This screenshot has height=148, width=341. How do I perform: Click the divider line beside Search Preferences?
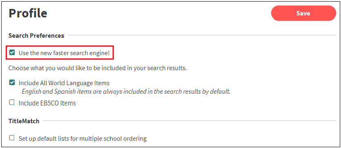tap(202, 35)
